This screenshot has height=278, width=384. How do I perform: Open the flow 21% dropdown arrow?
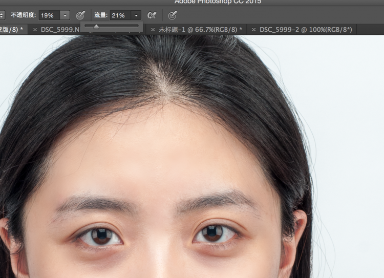(x=136, y=15)
